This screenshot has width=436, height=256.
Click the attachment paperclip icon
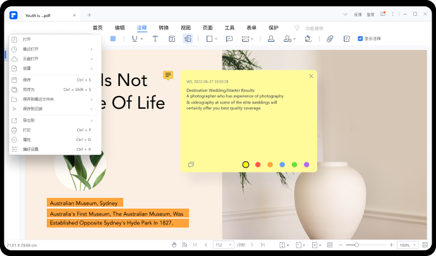click(x=329, y=39)
